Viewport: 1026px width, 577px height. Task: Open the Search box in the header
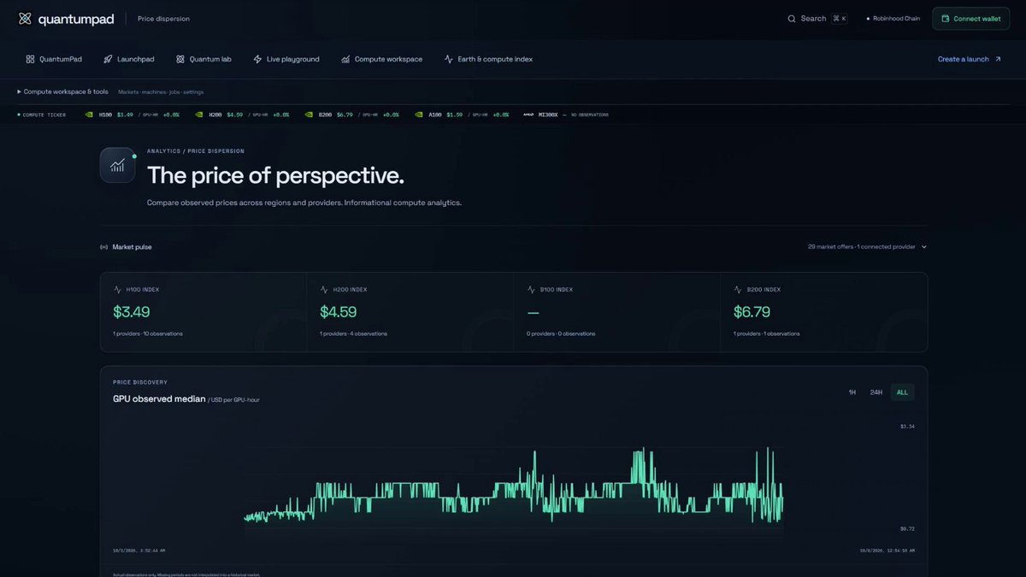tap(817, 19)
